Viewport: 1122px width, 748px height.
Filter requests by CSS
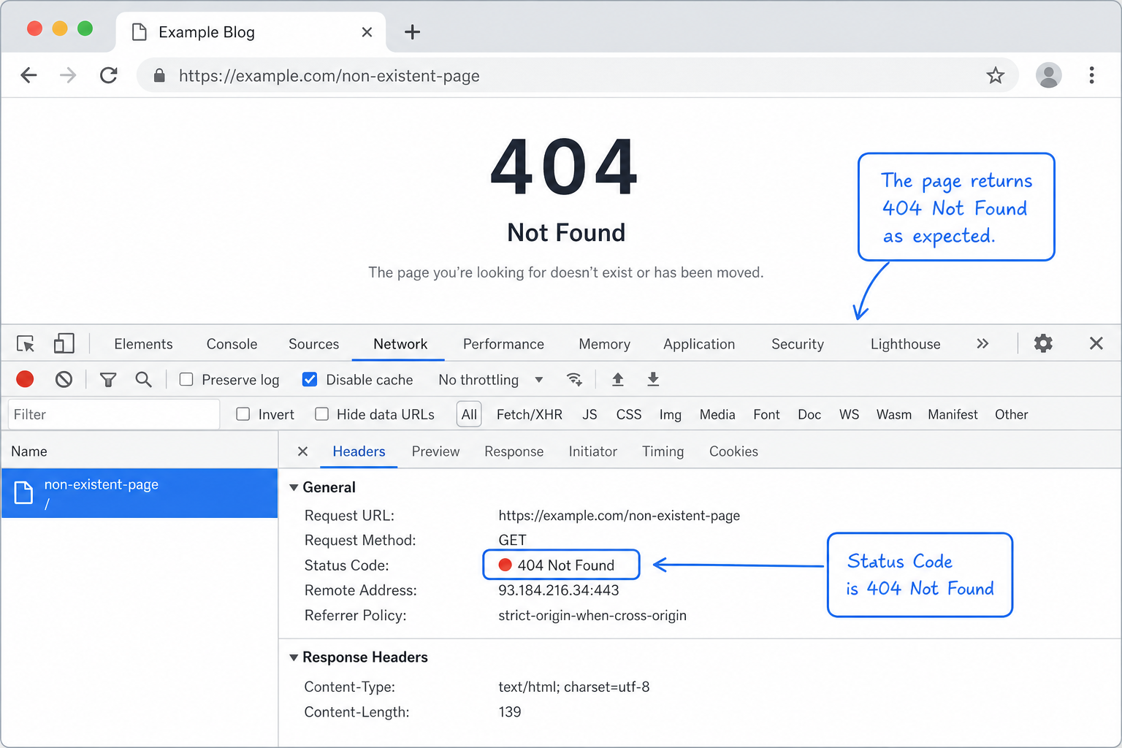(x=628, y=414)
